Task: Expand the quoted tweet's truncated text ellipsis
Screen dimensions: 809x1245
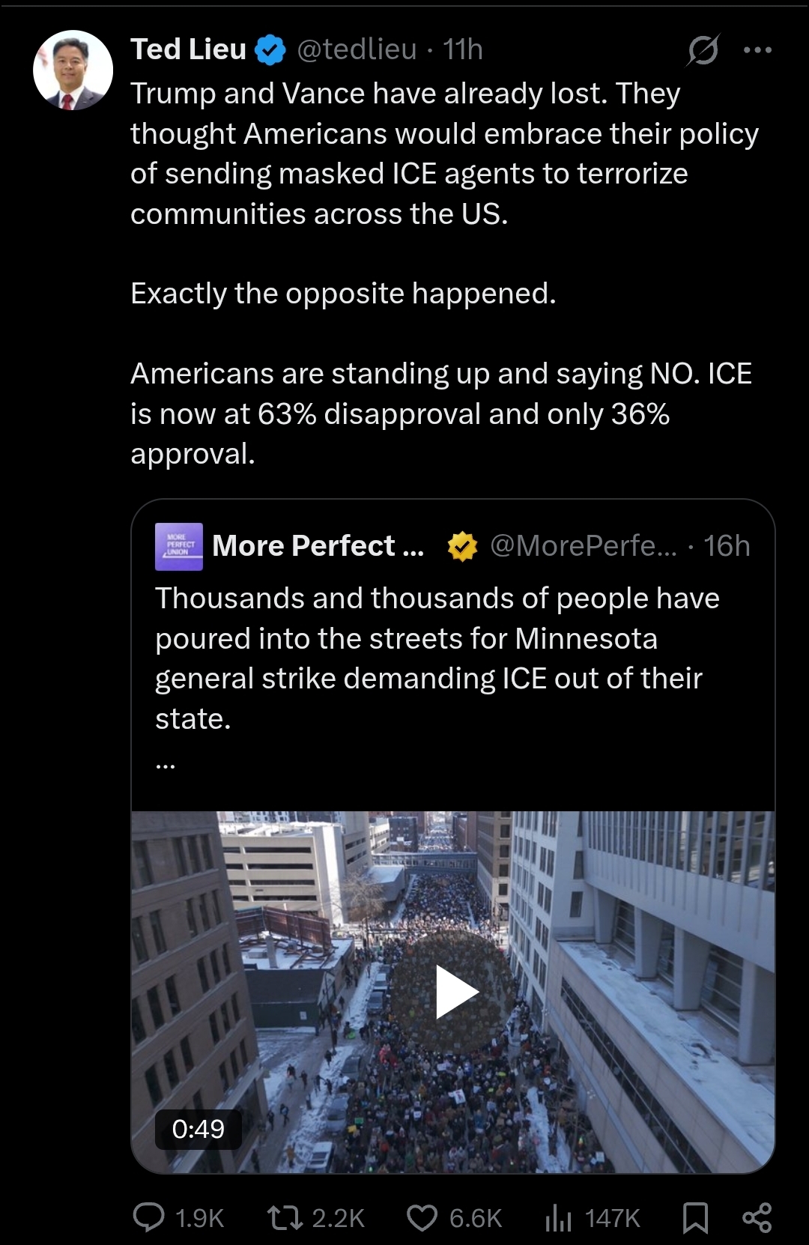Action: tap(166, 765)
